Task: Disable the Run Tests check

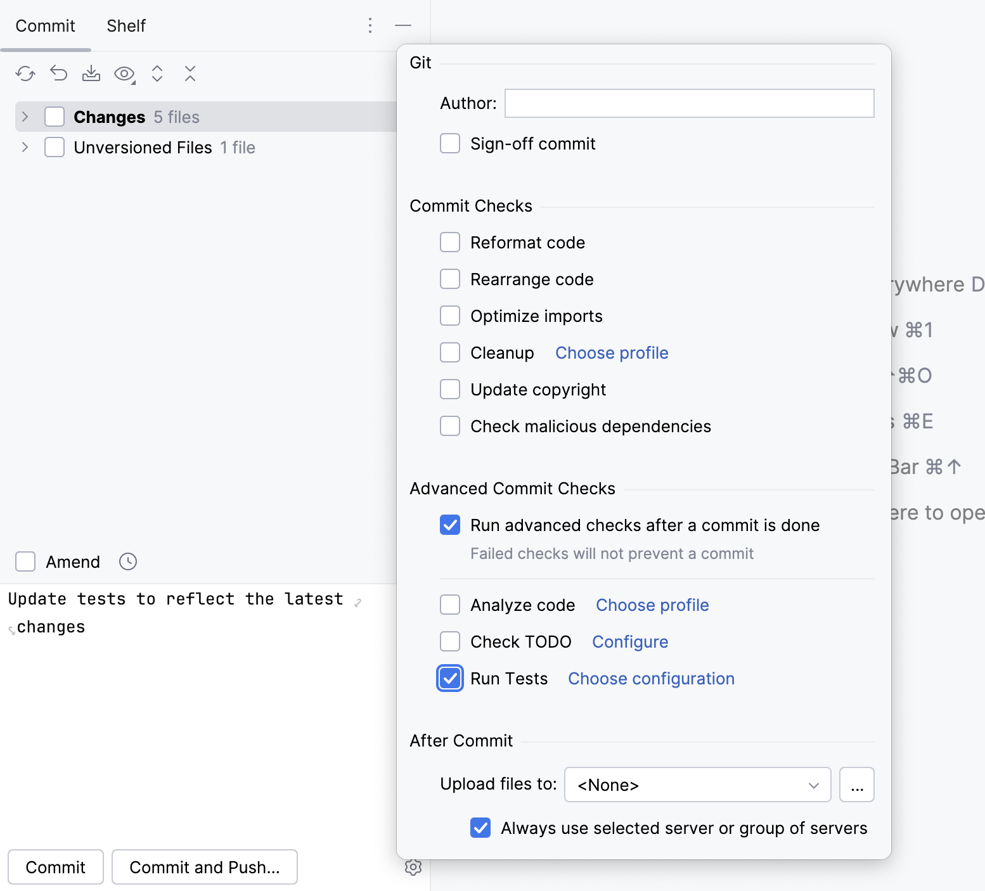Action: [450, 678]
